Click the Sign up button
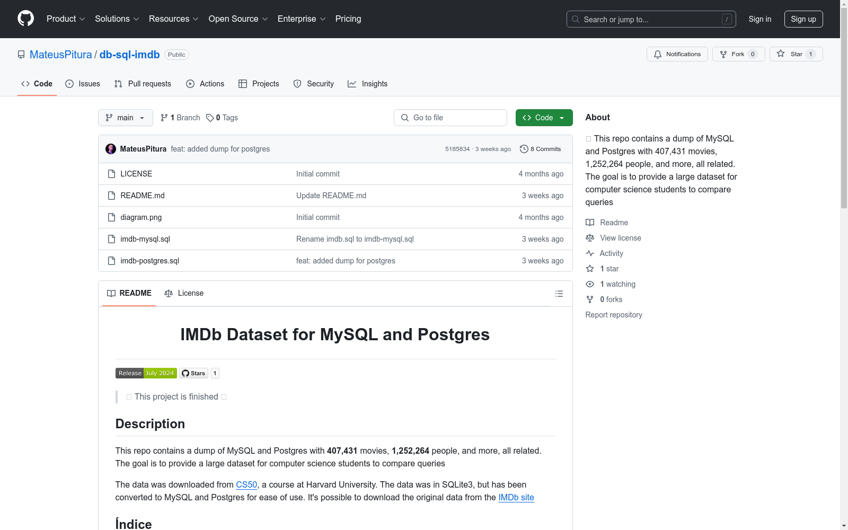Screen dimensions: 848x530 (803, 19)
